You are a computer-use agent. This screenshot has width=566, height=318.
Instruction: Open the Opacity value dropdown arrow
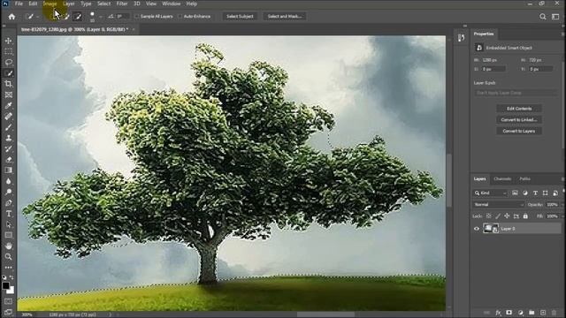tap(562, 204)
